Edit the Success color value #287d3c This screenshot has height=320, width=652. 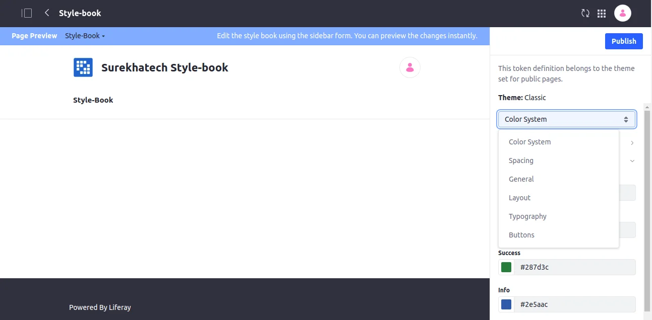point(575,267)
